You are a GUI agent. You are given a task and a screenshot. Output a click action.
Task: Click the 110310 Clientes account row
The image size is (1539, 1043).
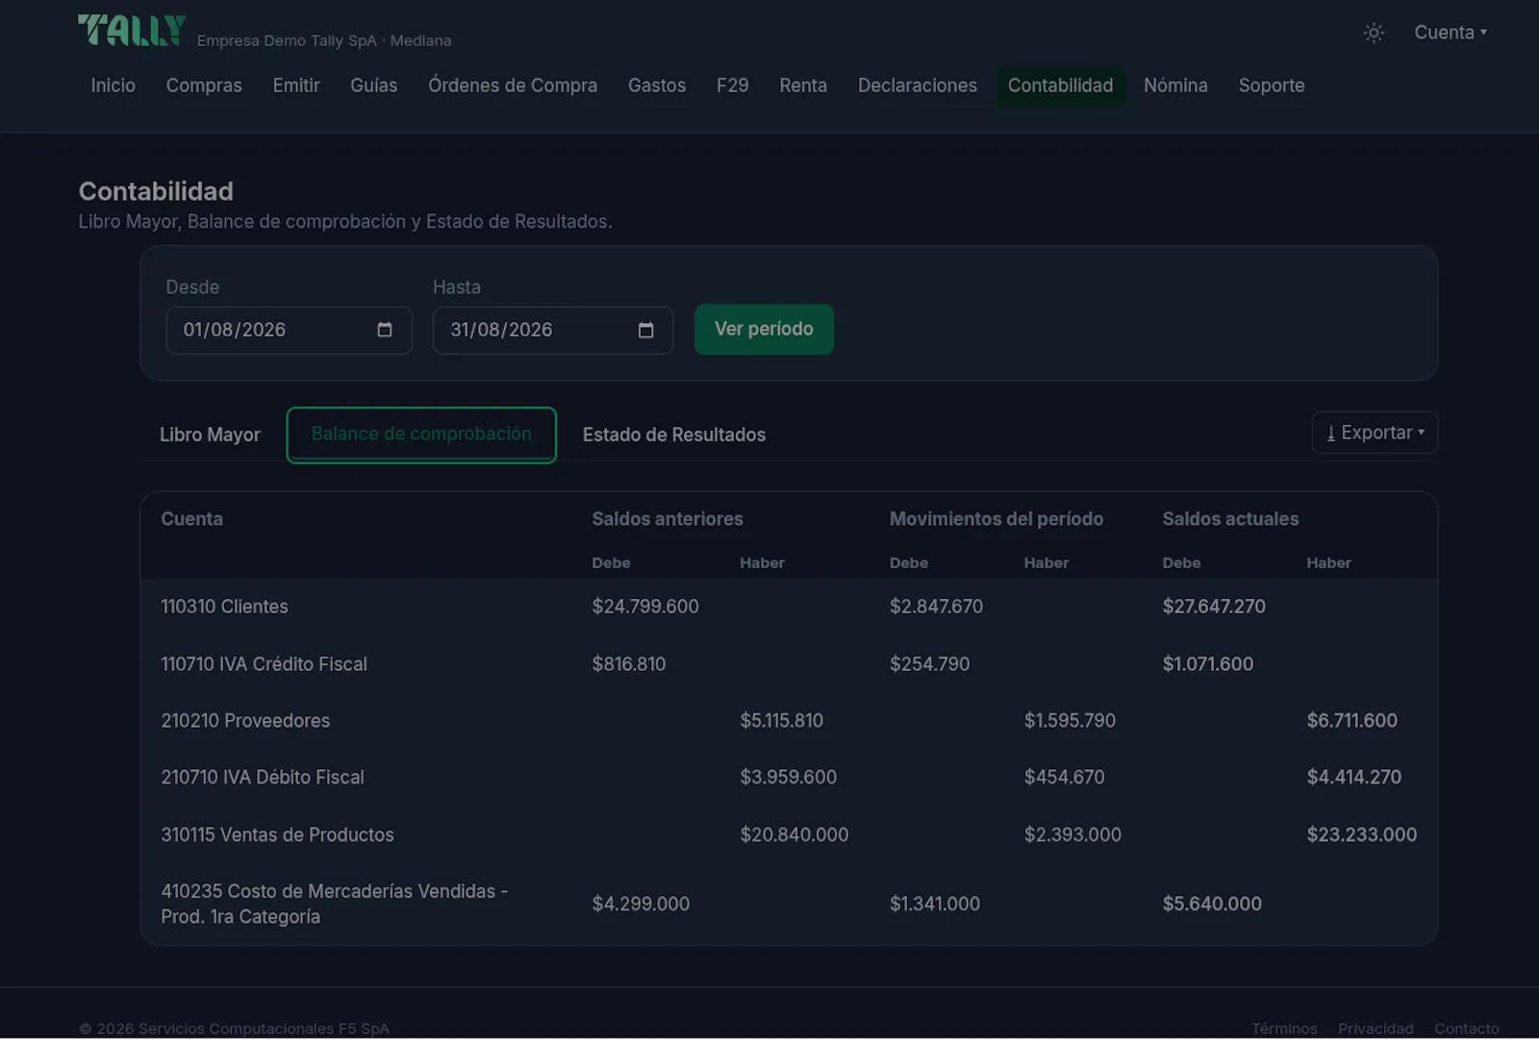pos(789,607)
